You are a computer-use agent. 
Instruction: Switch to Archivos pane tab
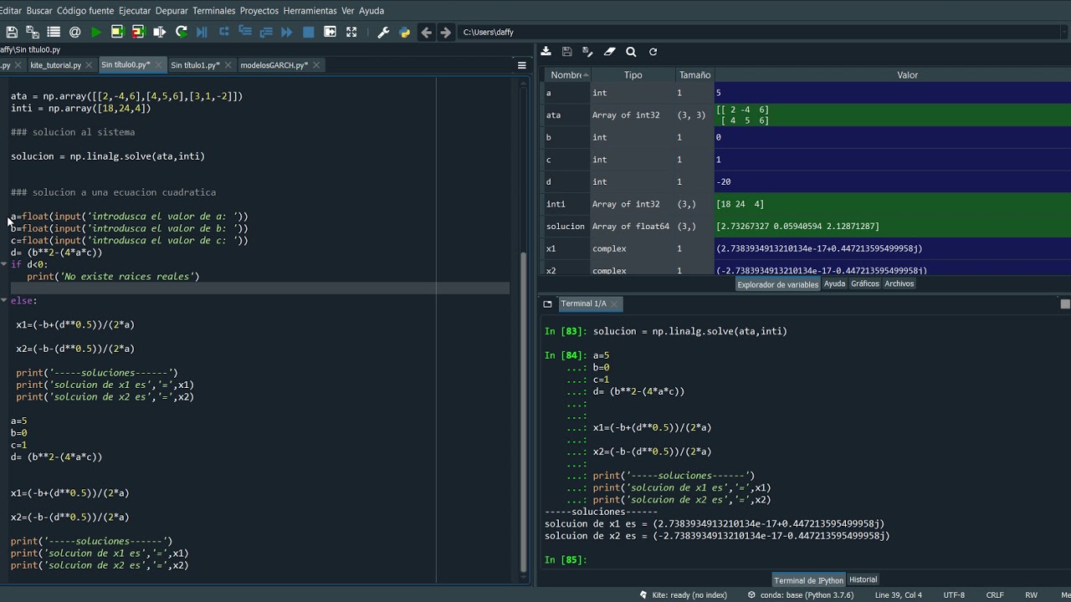click(x=899, y=284)
